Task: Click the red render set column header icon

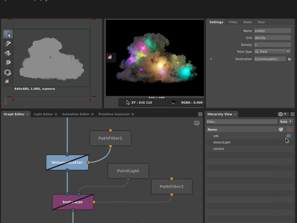Action: pyautogui.click(x=289, y=130)
